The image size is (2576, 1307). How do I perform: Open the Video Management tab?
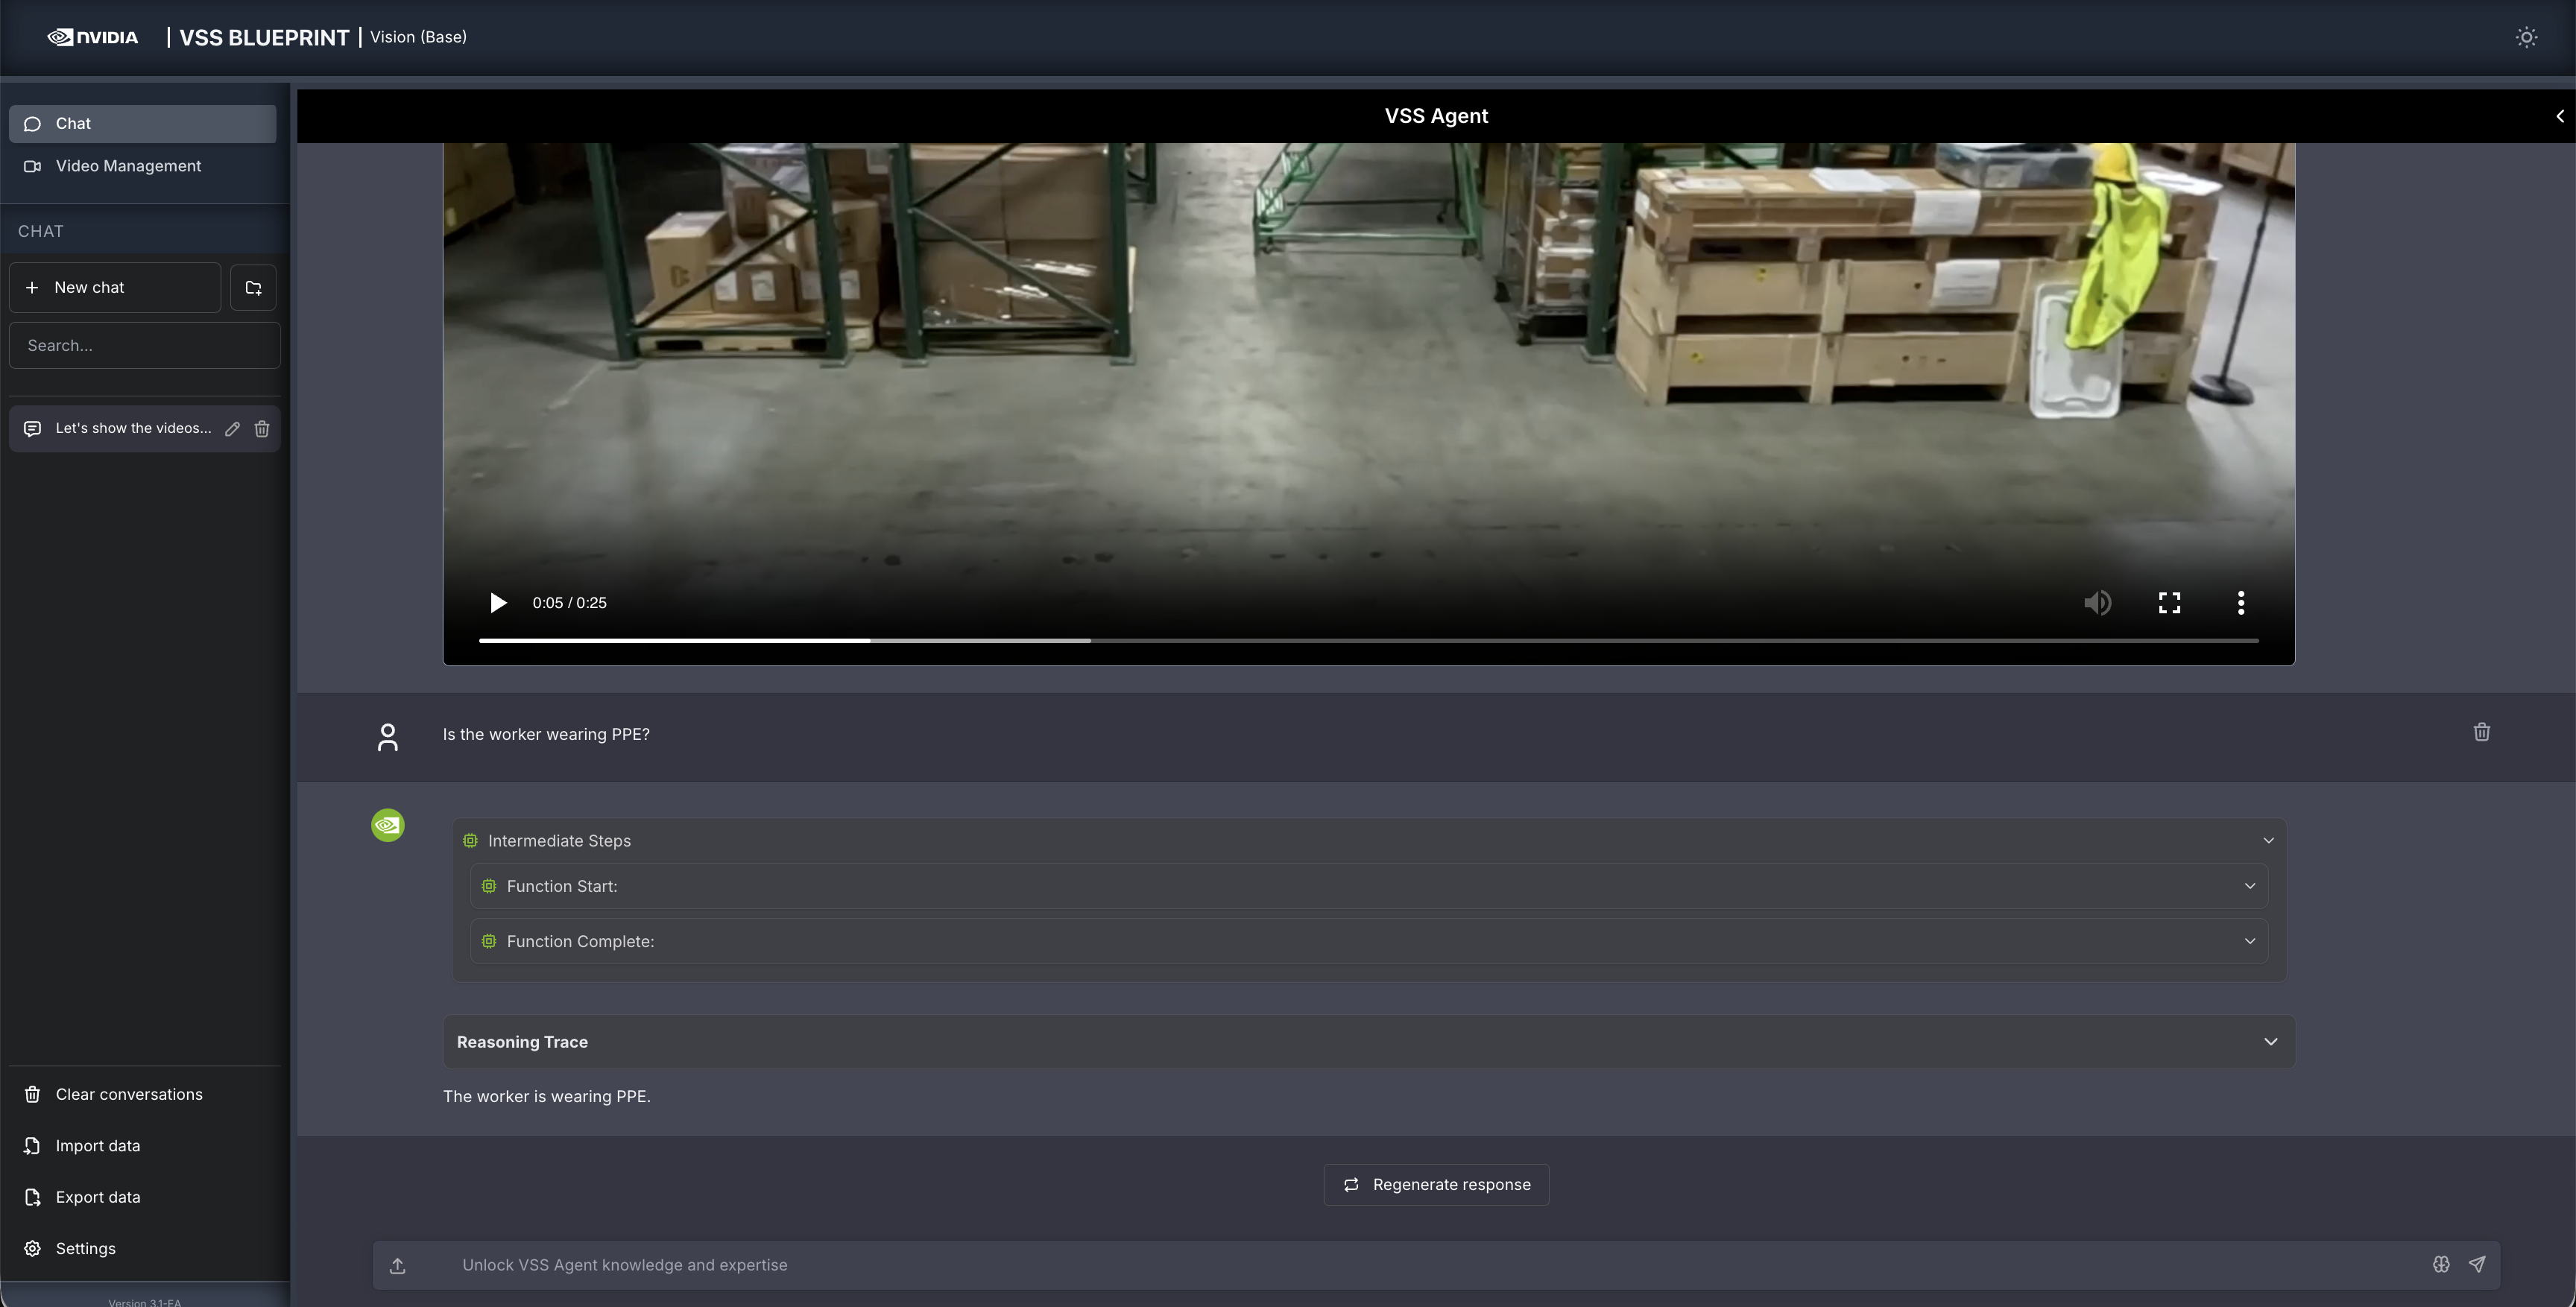(x=128, y=166)
